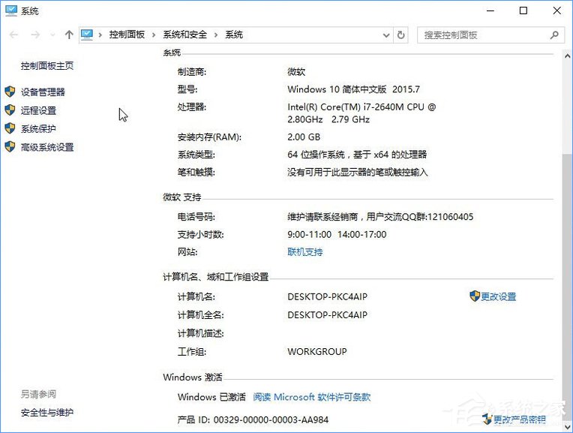Close the 系统 window
The width and height of the screenshot is (573, 433).
pos(557,11)
